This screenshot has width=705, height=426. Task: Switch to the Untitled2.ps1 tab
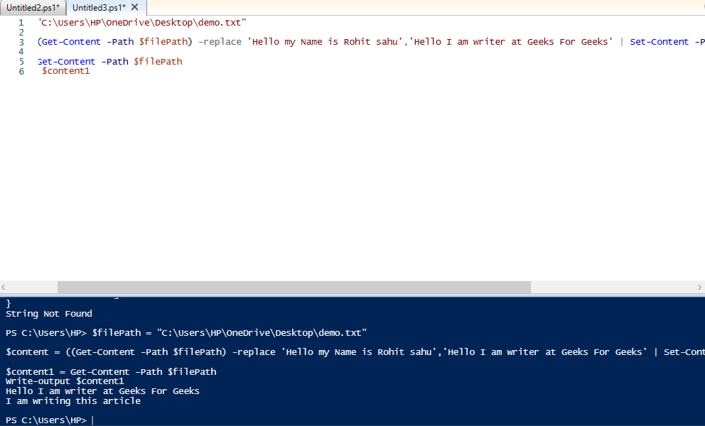click(x=32, y=8)
